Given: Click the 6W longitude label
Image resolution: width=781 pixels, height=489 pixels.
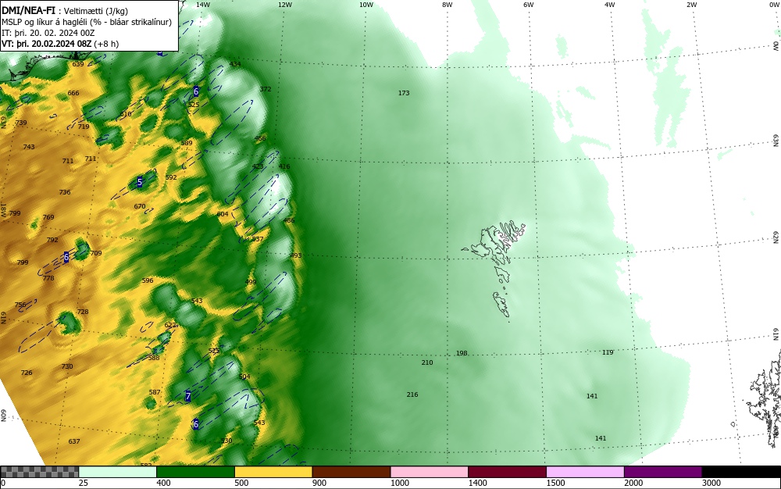Looking at the screenshot, I should click(x=529, y=5).
